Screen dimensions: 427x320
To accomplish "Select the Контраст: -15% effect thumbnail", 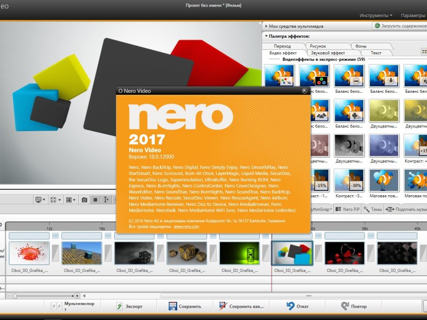I will click(x=320, y=180).
